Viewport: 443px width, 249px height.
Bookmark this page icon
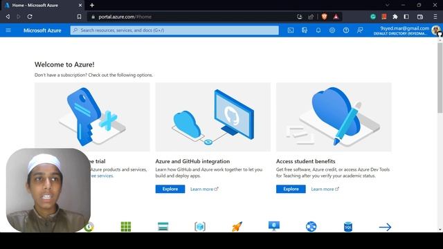click(x=79, y=17)
